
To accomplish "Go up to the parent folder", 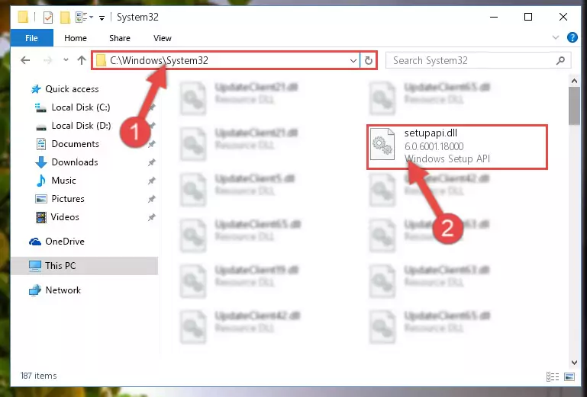I will (81, 60).
